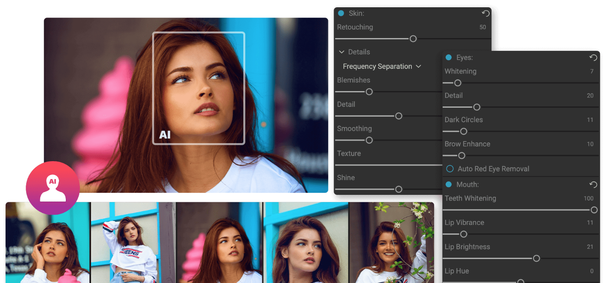This screenshot has height=283, width=603.
Task: Collapse the Details section
Action: point(342,52)
